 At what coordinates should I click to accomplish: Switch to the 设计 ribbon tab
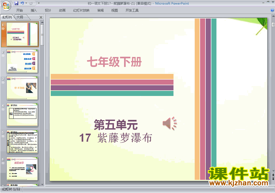click(x=48, y=10)
